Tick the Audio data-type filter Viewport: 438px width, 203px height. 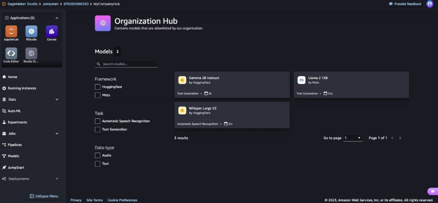[x=98, y=155]
